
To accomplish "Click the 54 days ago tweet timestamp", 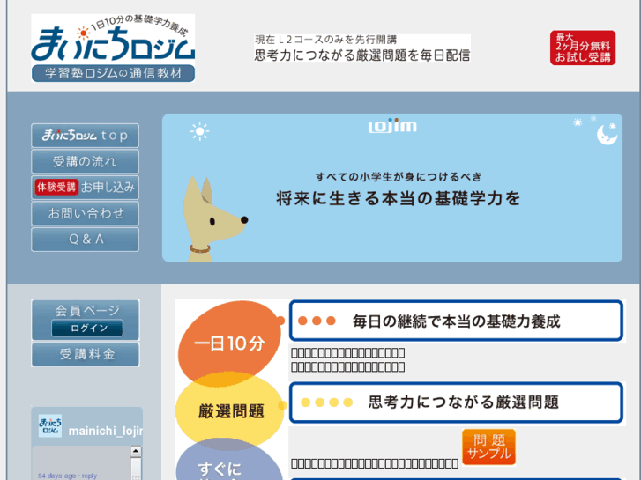I will coord(56,476).
